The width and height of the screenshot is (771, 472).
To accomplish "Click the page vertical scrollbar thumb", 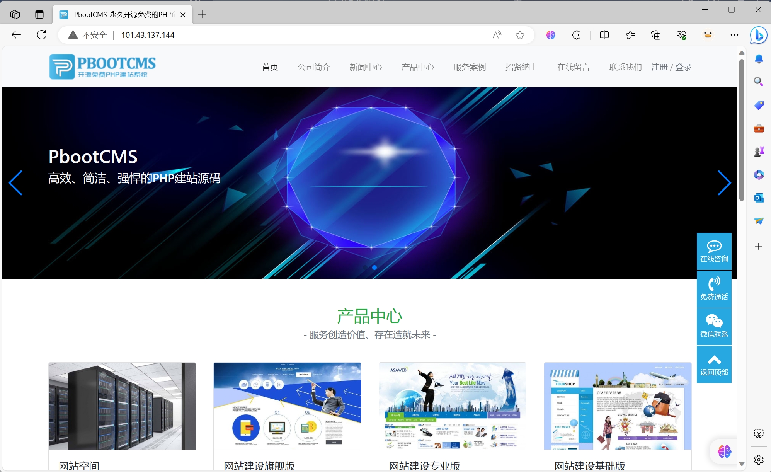I will pyautogui.click(x=741, y=130).
